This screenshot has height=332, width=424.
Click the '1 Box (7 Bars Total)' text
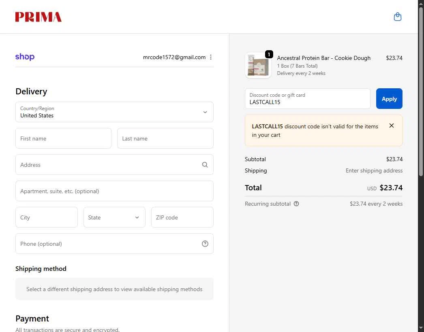coord(297,66)
